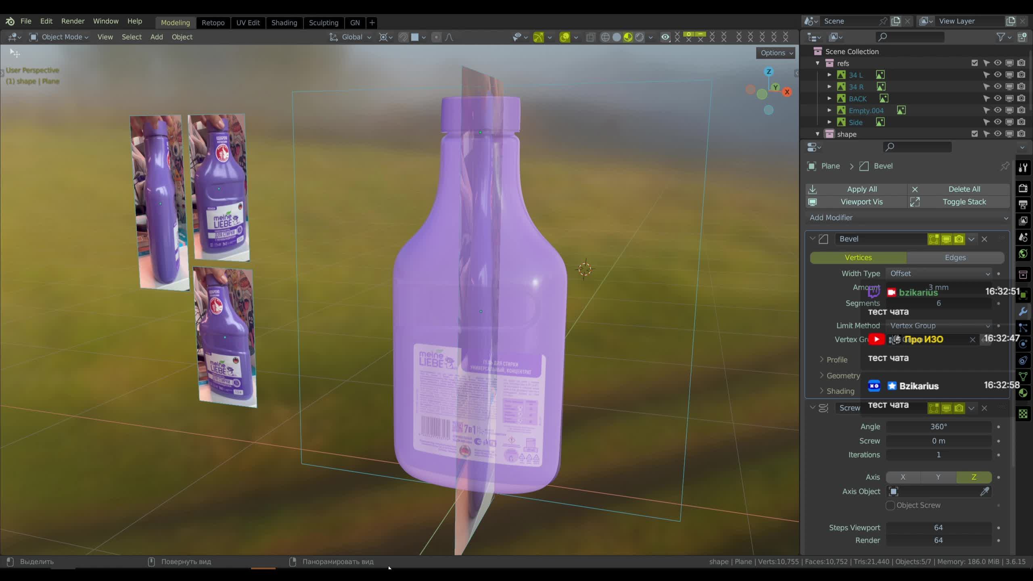Open the Width Type Offset dropdown

(x=938, y=273)
